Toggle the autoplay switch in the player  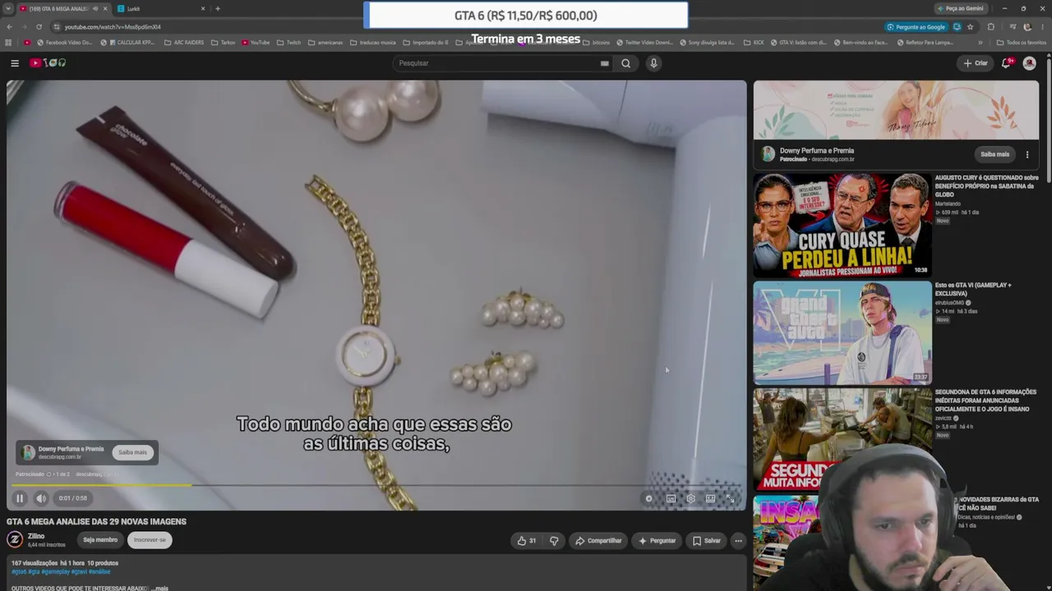[x=649, y=498]
